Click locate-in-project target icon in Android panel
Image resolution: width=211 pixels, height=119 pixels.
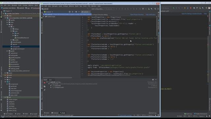70,12
